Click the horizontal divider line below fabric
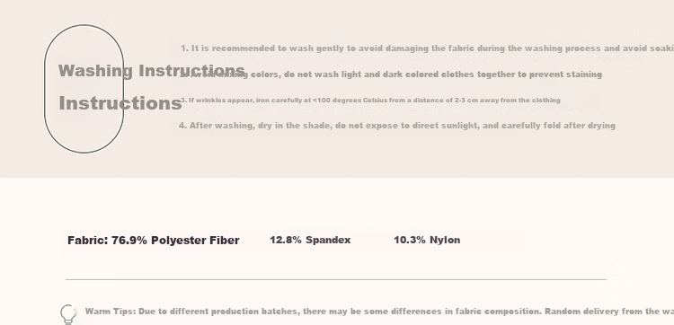Viewport: 674px width, 325px height. point(336,279)
